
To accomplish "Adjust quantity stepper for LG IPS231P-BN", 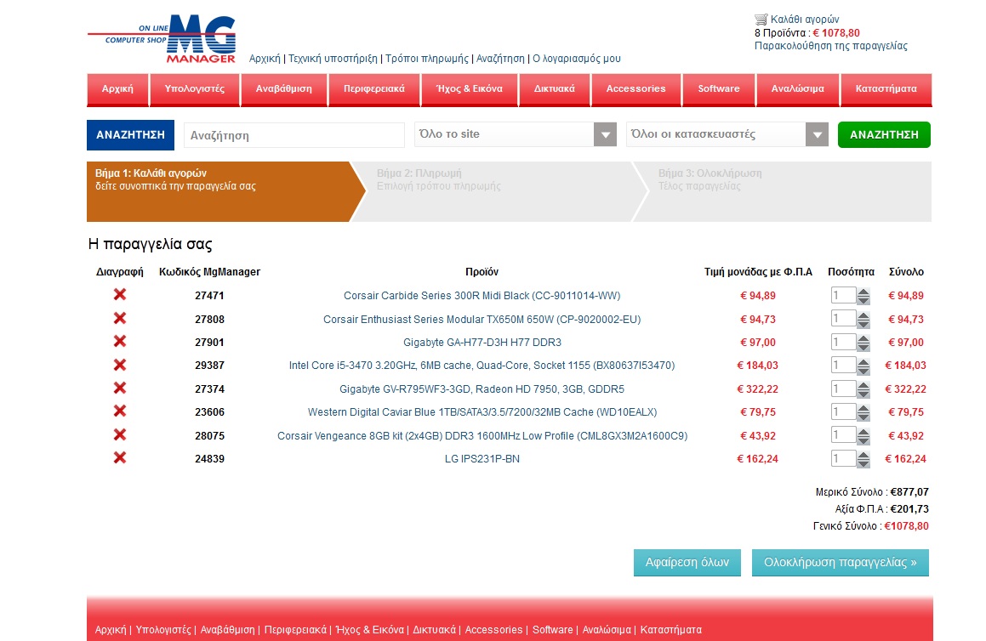I will (x=863, y=459).
